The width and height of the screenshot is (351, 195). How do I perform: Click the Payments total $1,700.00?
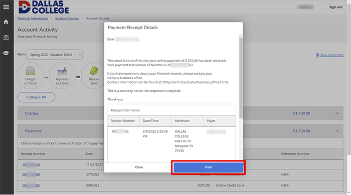click(301, 131)
